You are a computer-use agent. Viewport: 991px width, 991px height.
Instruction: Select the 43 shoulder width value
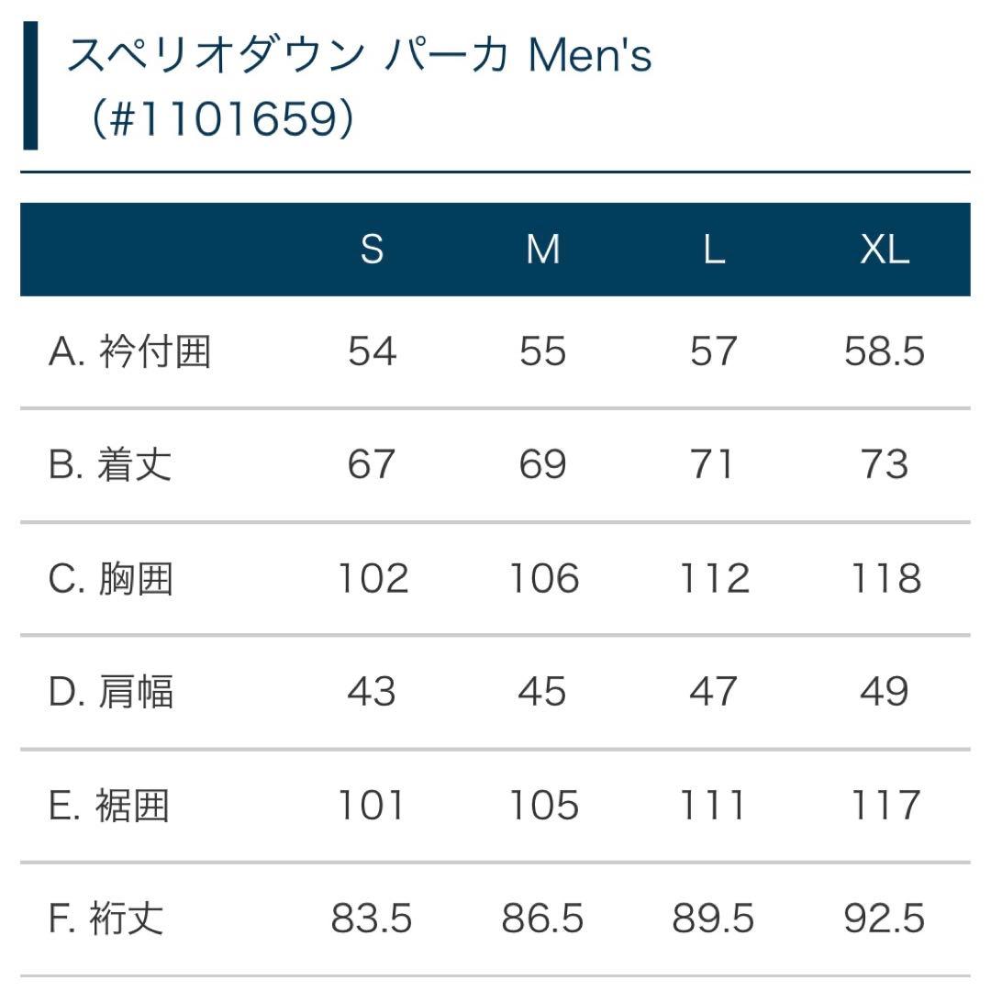(372, 692)
